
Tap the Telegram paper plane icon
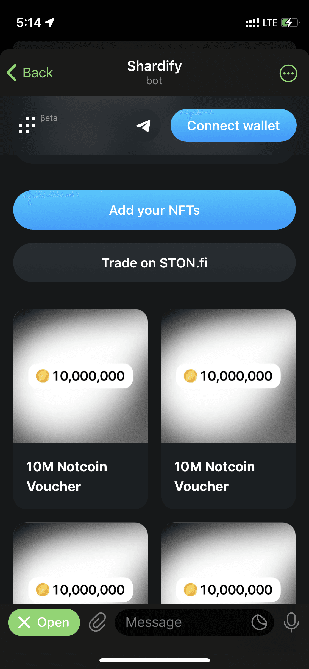pos(144,126)
